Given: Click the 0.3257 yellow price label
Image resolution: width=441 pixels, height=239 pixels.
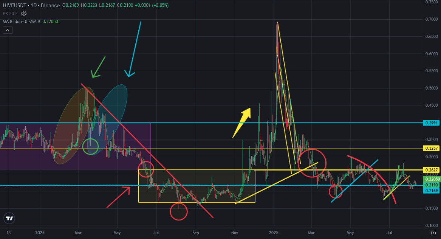Looking at the screenshot, I should point(432,148).
